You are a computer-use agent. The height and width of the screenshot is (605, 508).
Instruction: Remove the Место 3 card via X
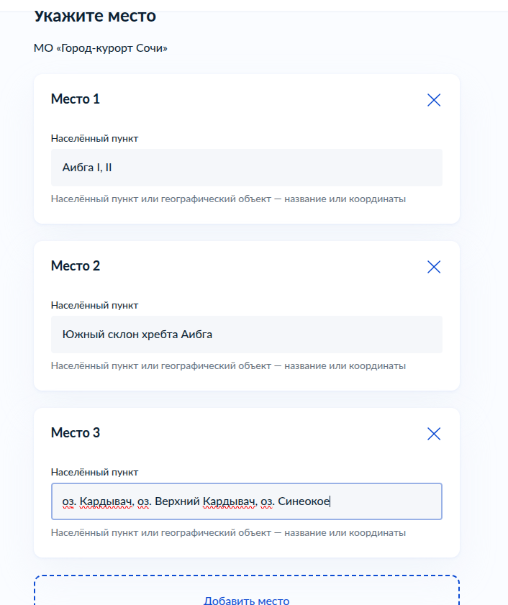point(434,434)
